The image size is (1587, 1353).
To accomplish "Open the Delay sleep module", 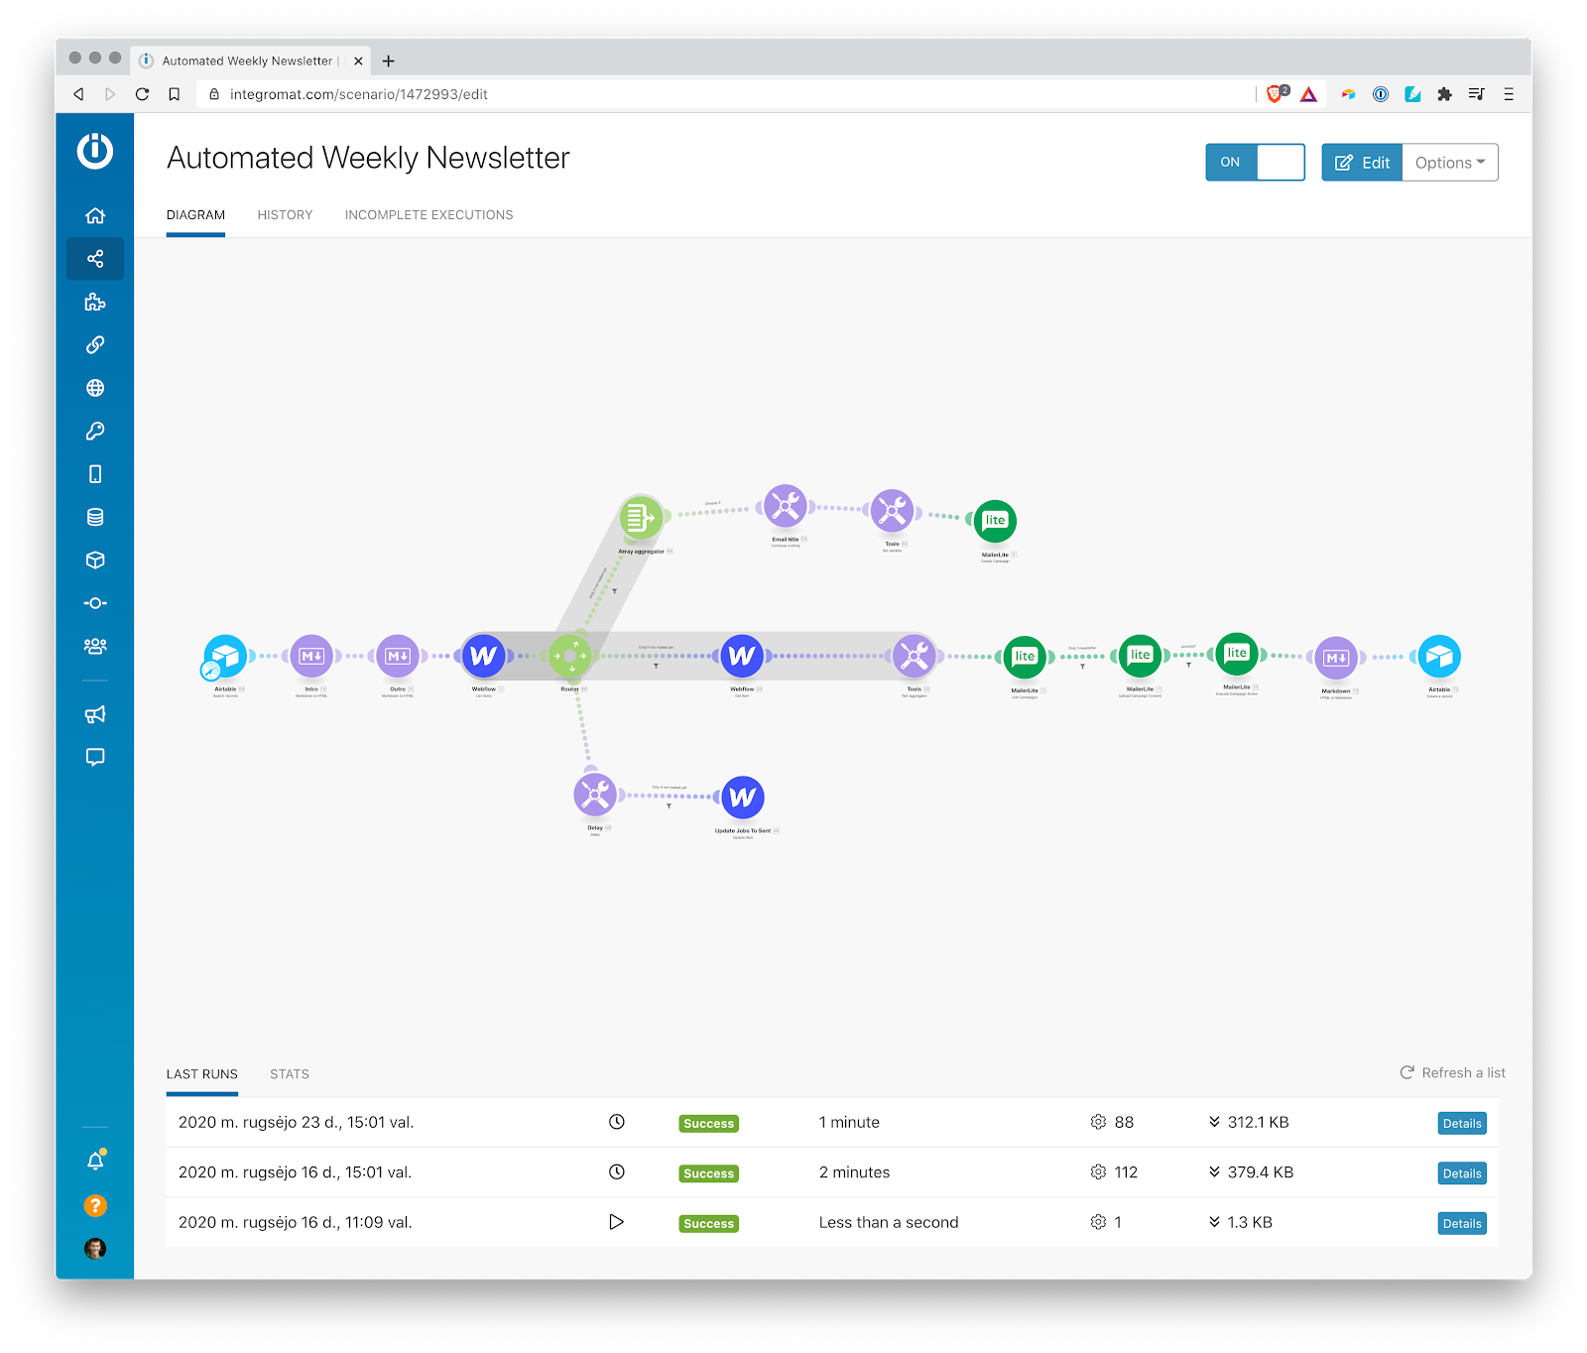I will coord(595,795).
